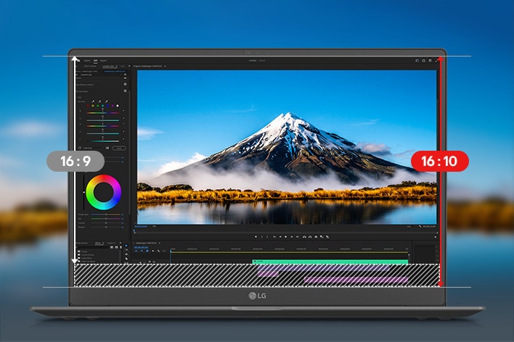The image size is (514, 342).
Task: Collapse the Key section disclosure triangle
Action: pos(77,97)
